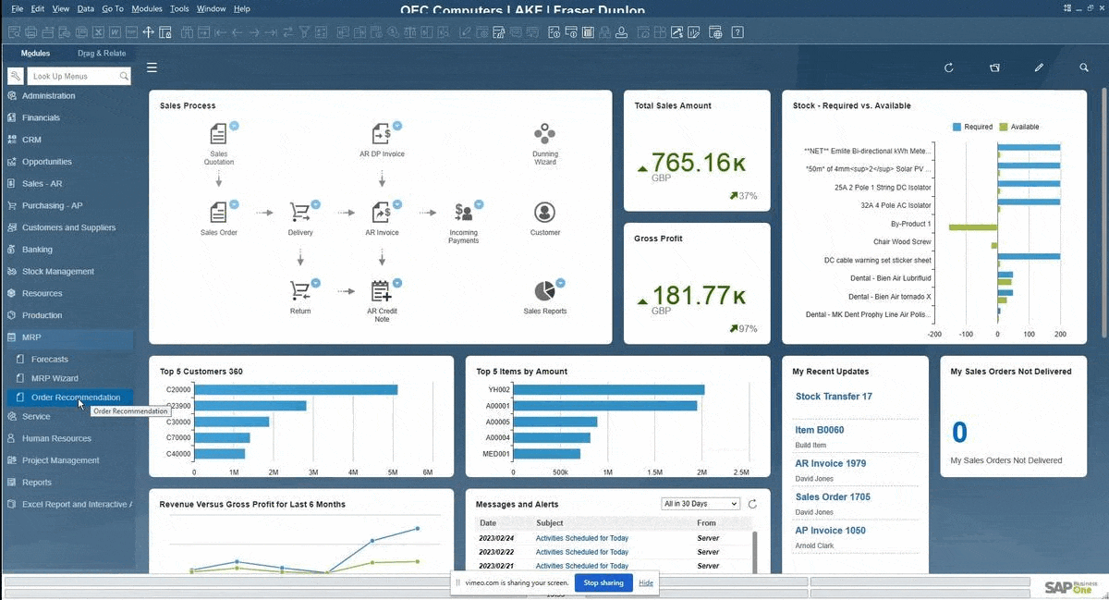Click the magnifier in Look Up Menus field
This screenshot has height=600, width=1109.
[x=124, y=76]
